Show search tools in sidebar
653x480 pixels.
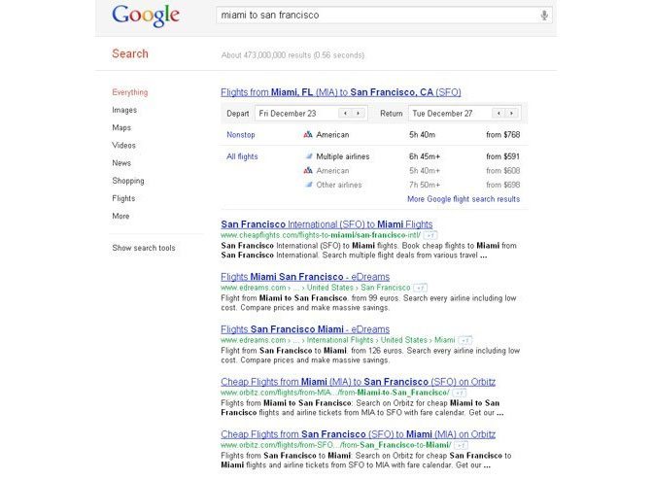coord(144,248)
